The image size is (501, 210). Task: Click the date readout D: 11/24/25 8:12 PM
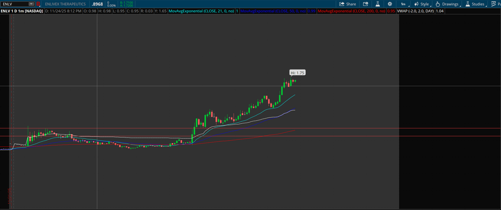[63, 10]
